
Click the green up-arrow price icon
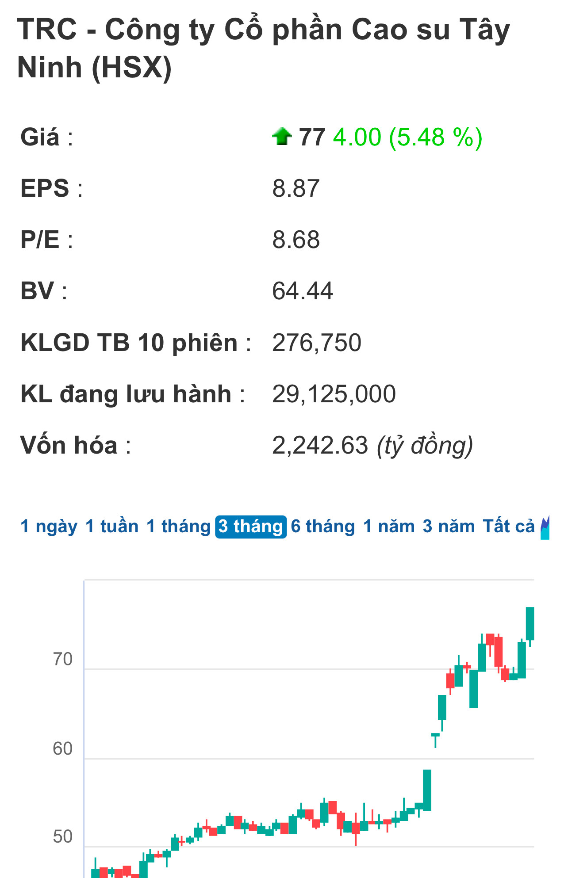282,136
